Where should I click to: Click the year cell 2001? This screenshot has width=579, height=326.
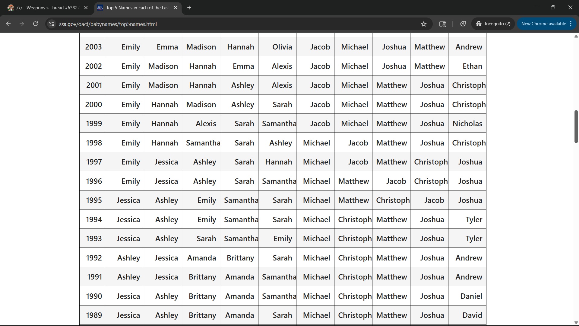click(93, 85)
